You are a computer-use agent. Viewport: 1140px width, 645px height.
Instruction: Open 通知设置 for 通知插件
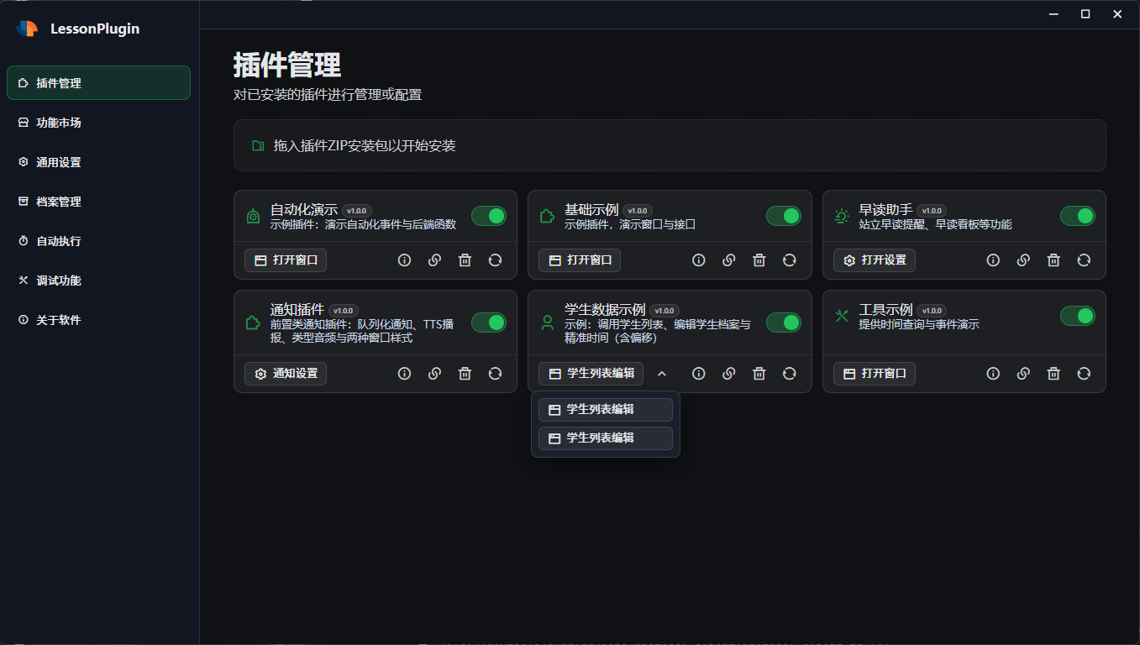[x=286, y=374]
